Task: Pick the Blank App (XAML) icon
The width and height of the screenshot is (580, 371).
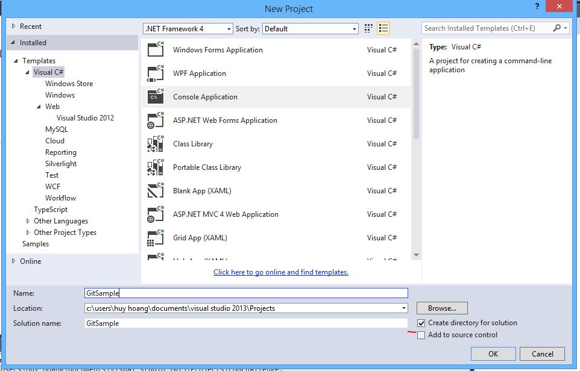Action: tap(156, 191)
